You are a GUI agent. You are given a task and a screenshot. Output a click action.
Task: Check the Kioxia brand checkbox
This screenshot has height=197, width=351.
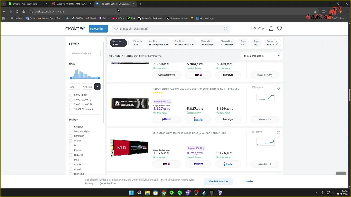[x=71, y=150]
